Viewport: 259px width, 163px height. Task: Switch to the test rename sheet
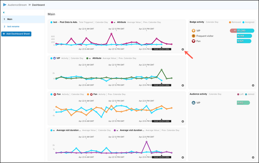click(x=13, y=26)
